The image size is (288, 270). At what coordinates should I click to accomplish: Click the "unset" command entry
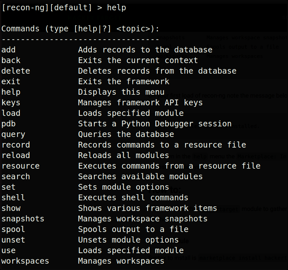point(13,240)
